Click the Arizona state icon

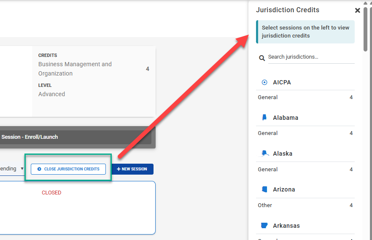coord(264,189)
